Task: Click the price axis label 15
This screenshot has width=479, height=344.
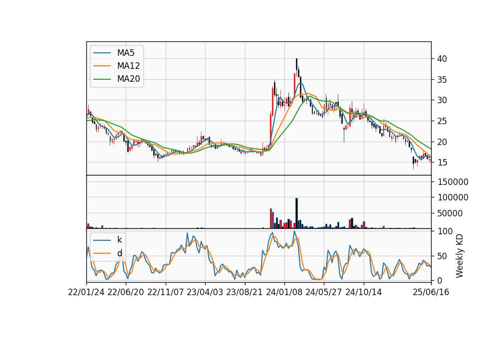Action: (442, 163)
